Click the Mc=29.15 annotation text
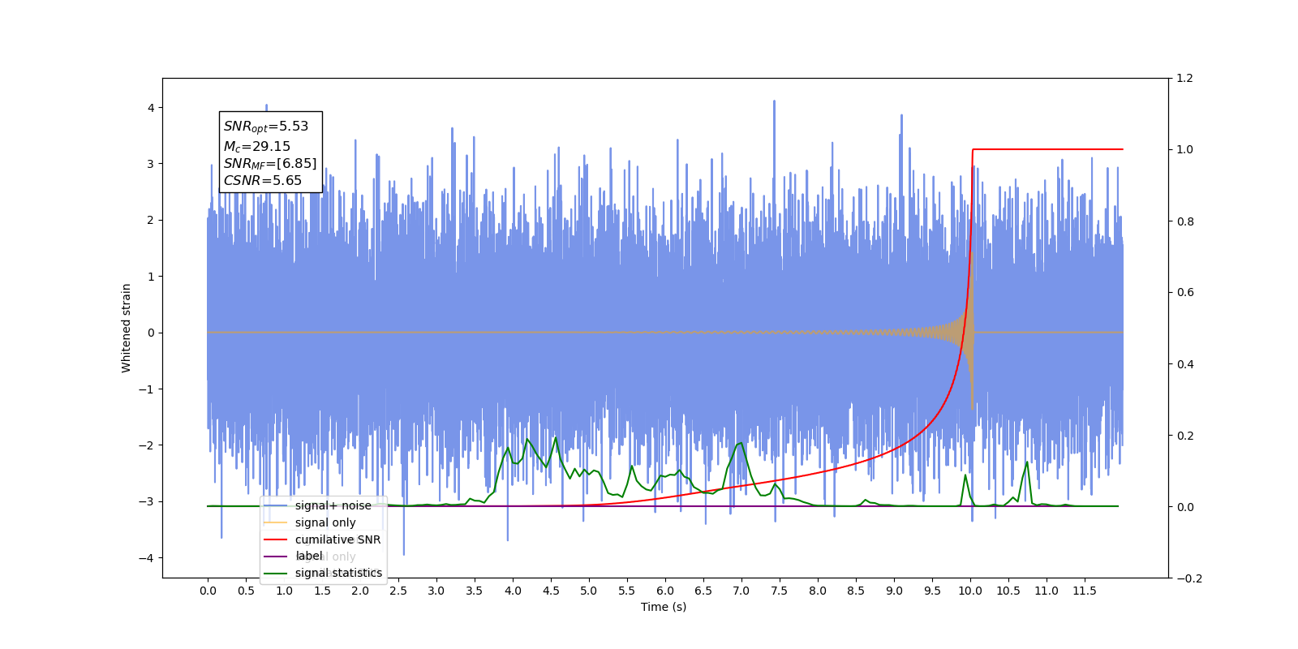This screenshot has width=1298, height=649. 257,147
